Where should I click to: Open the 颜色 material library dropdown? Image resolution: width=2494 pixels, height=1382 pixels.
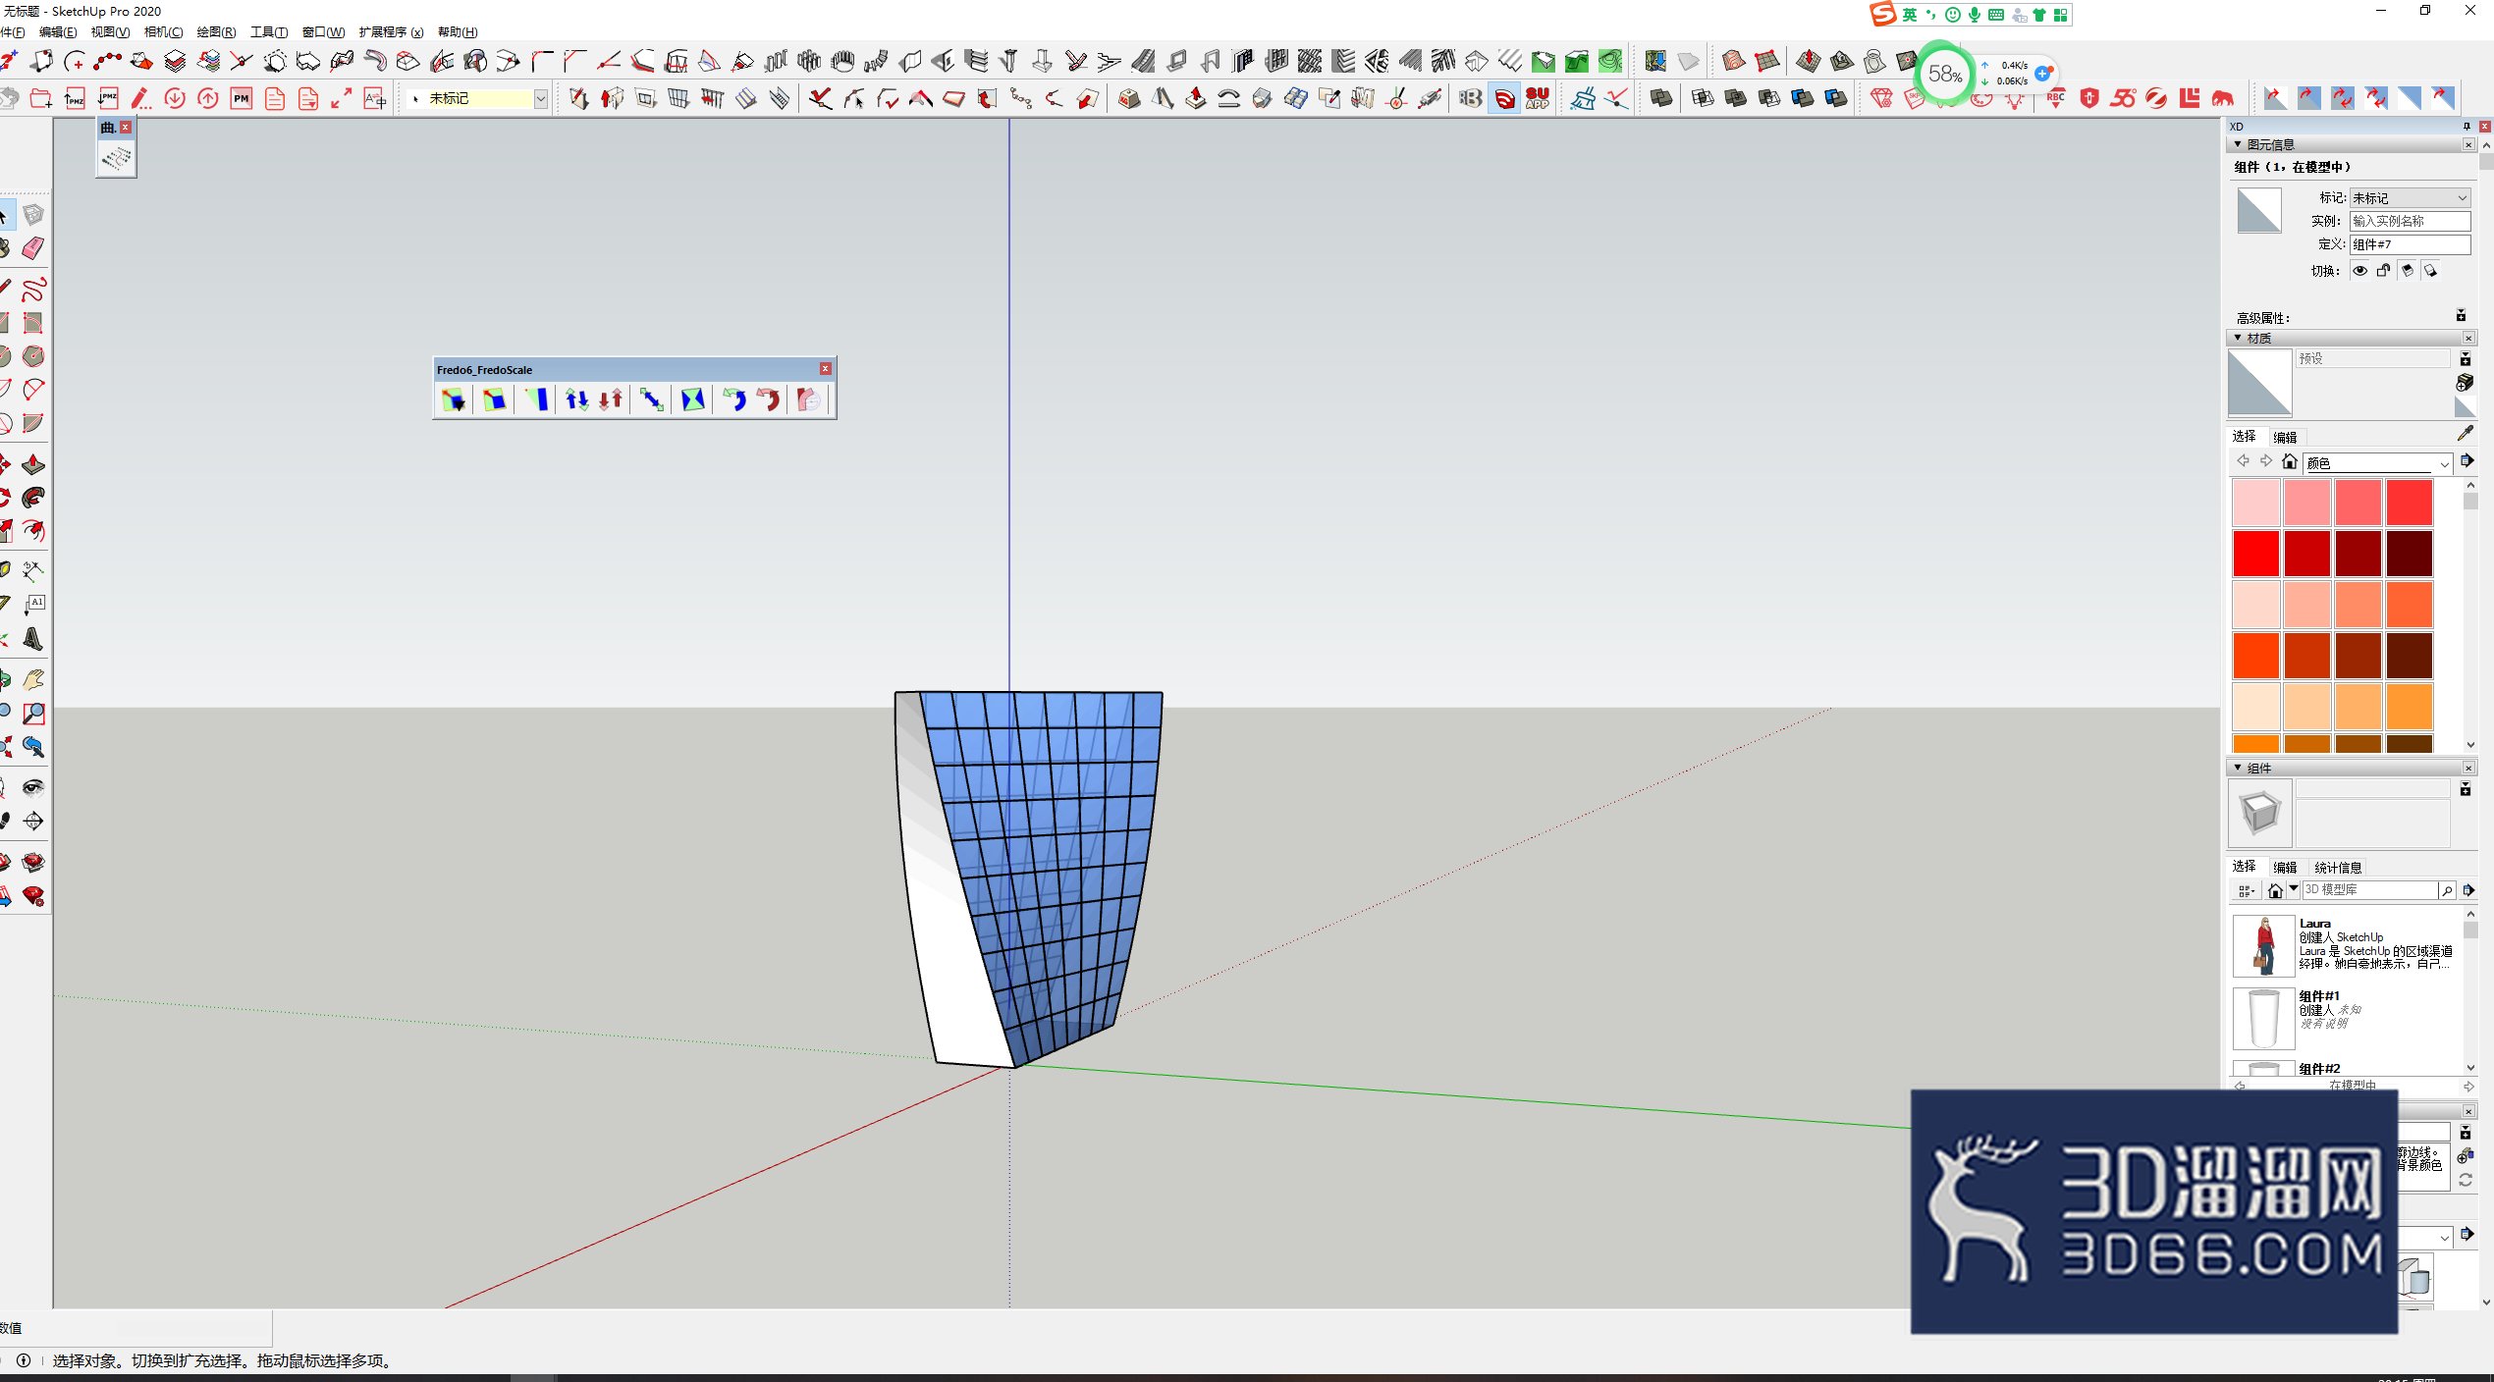(2378, 463)
